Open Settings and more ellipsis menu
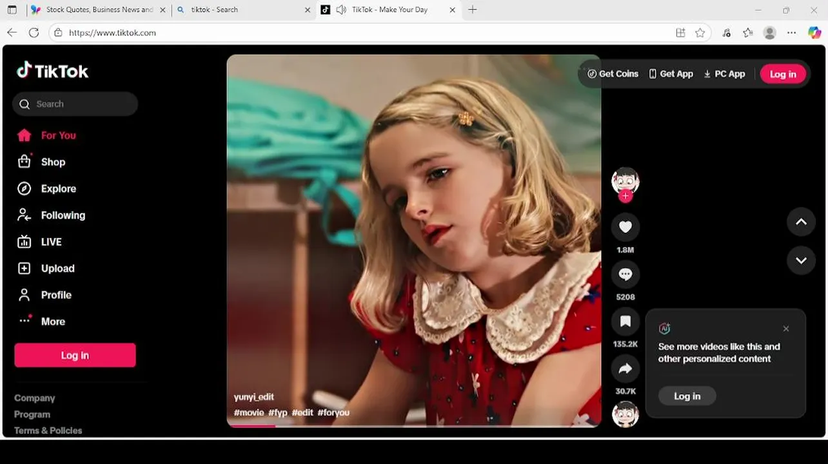 pos(792,33)
